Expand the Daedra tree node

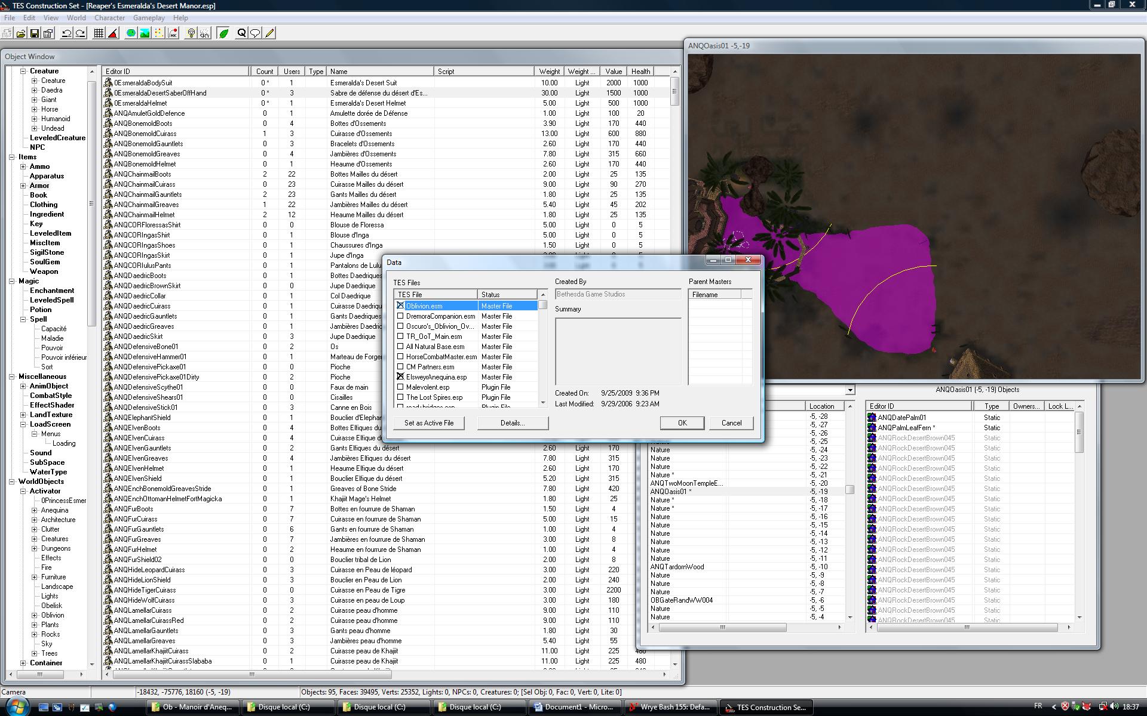pos(35,90)
